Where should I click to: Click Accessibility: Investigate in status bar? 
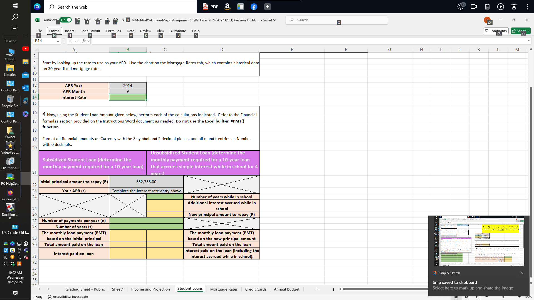point(68,297)
